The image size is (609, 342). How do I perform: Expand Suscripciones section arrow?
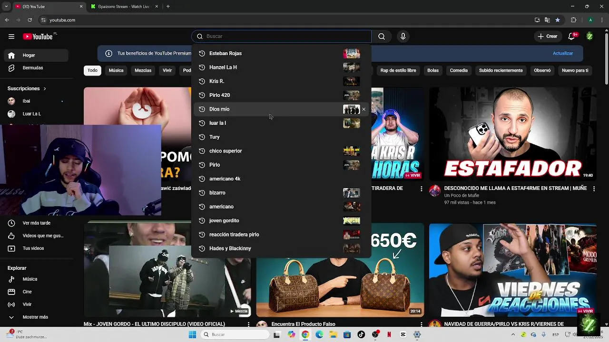45,89
